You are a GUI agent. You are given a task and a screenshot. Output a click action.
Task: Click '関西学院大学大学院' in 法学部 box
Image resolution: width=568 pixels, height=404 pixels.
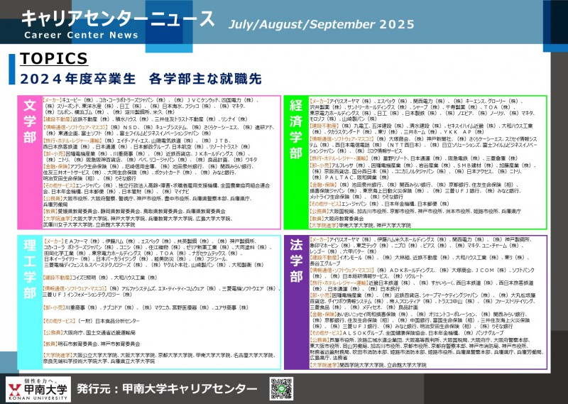tap(361, 365)
